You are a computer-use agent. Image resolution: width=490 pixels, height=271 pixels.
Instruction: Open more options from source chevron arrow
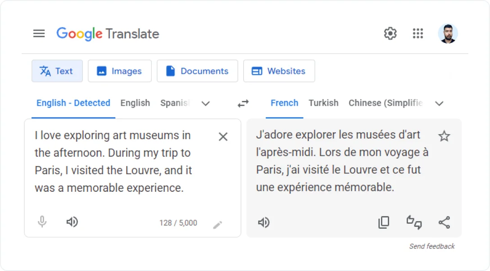(206, 104)
